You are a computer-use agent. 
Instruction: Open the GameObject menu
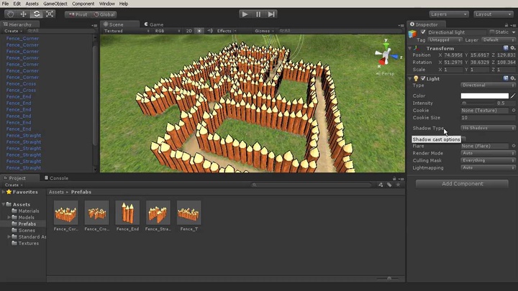pos(55,4)
